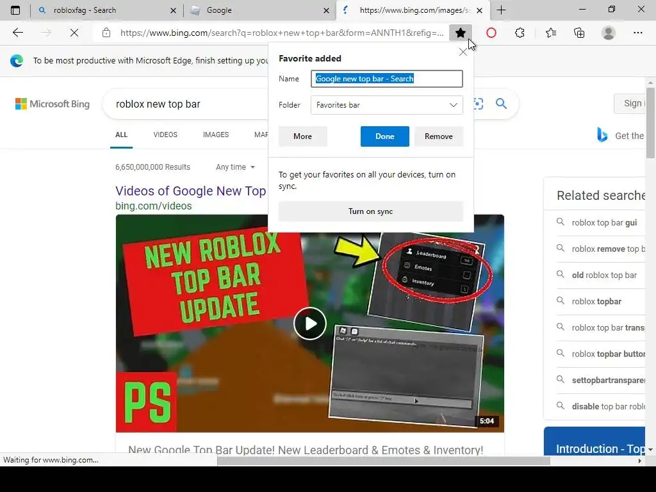Image resolution: width=656 pixels, height=492 pixels.
Task: Open the Any time filter dropdown
Action: pyautogui.click(x=235, y=167)
